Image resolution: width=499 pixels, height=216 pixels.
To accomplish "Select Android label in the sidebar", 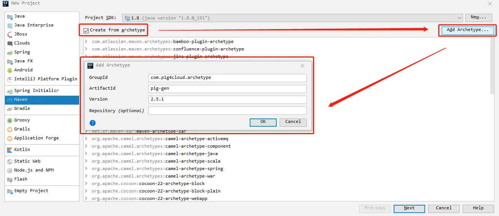I will tap(23, 70).
